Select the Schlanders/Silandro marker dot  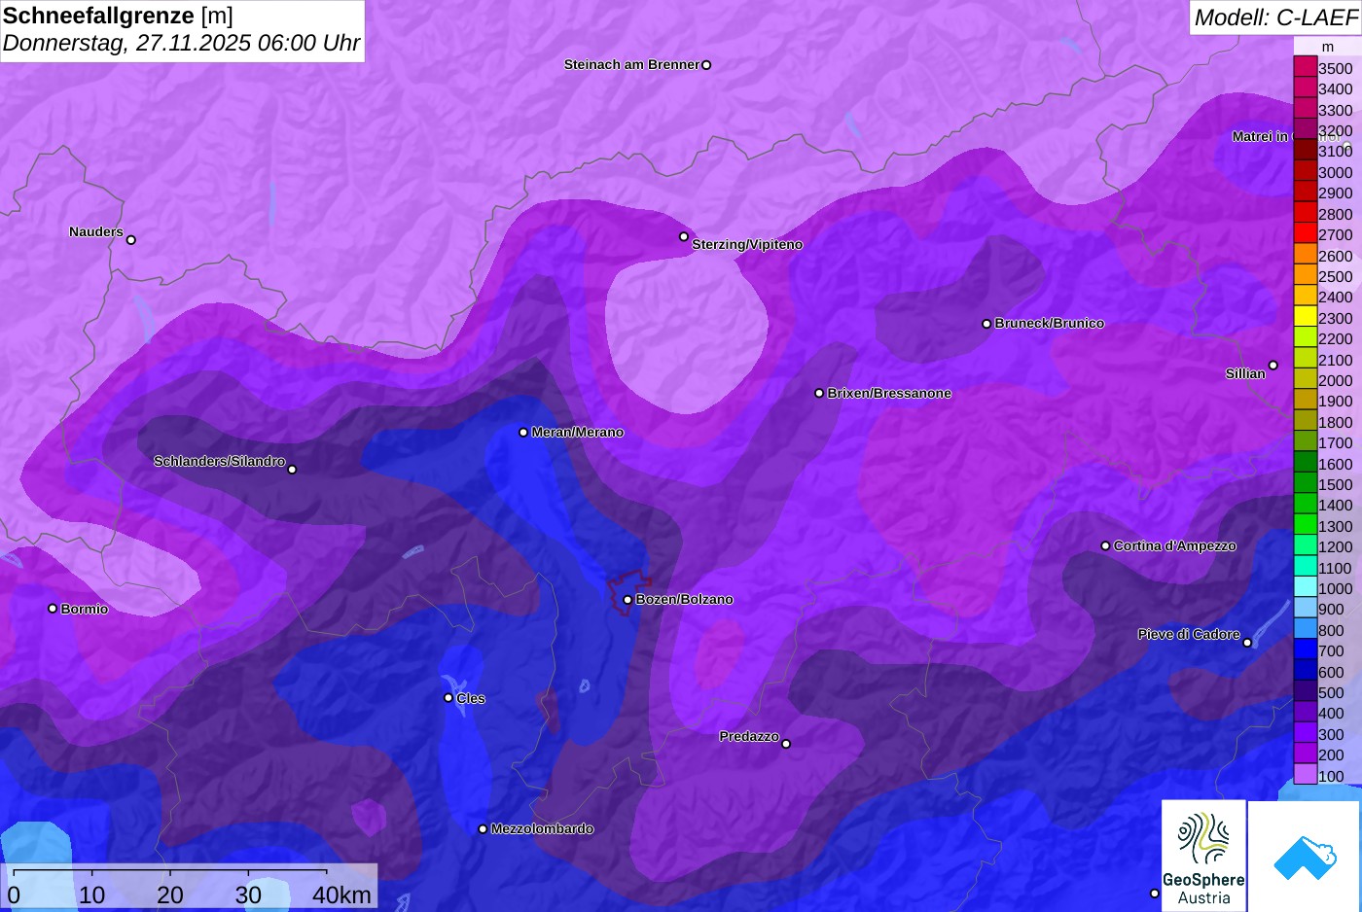point(292,470)
